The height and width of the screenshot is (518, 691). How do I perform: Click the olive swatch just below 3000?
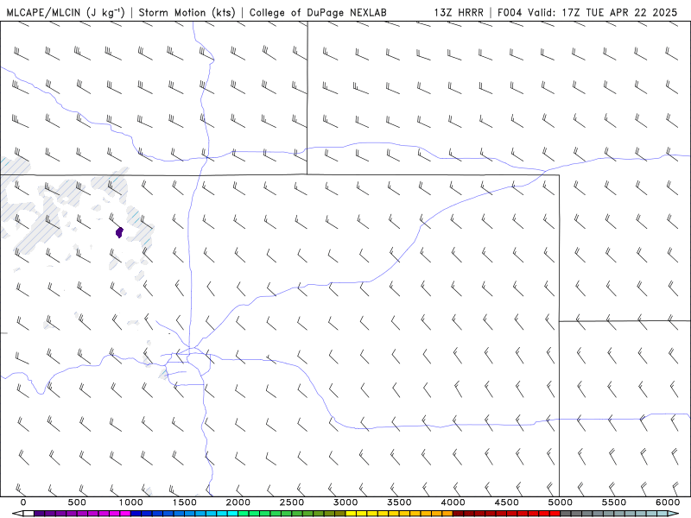click(340, 513)
